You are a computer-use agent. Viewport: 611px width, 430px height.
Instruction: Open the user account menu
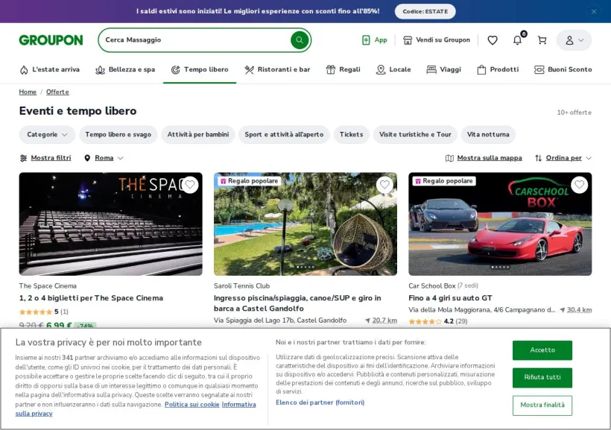click(574, 40)
